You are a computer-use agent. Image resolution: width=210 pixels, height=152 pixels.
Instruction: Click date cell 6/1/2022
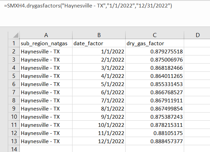tap(99, 92)
